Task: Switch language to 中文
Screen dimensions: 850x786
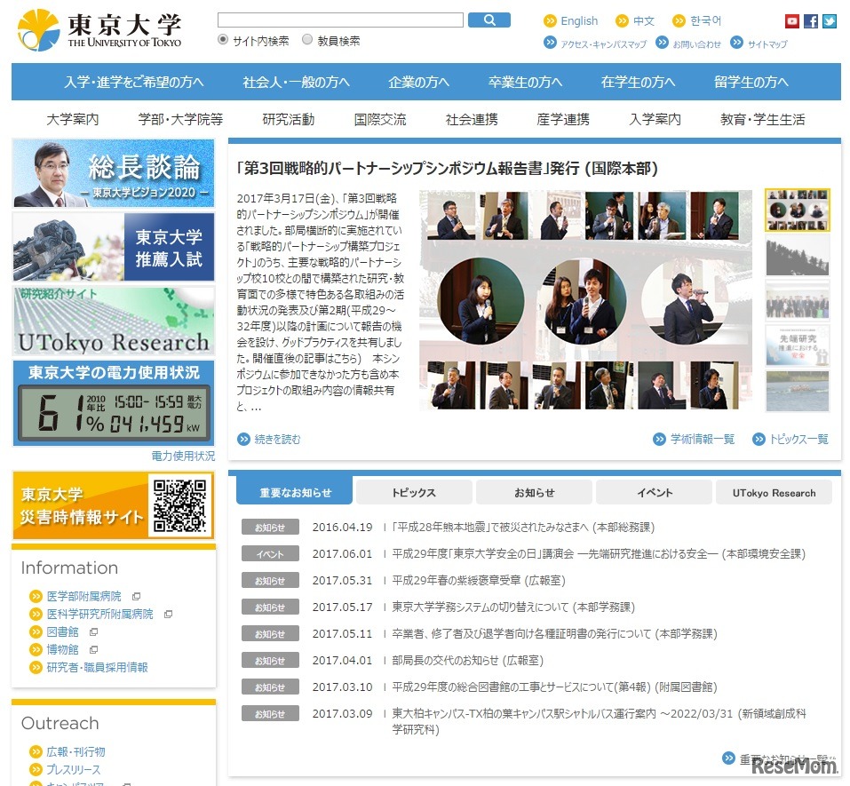Action: click(x=643, y=21)
